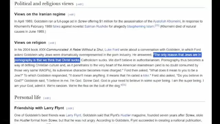The width and height of the screenshot is (220, 124).
Task: Follow the Luke Ford link
Action: 112,50
